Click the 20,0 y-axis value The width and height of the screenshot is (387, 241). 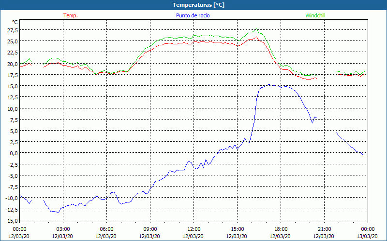tap(13, 64)
